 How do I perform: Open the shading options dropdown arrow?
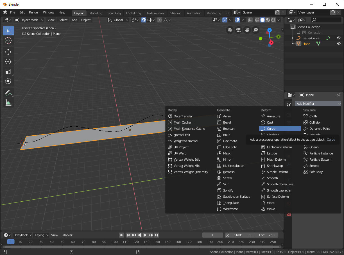(x=279, y=20)
